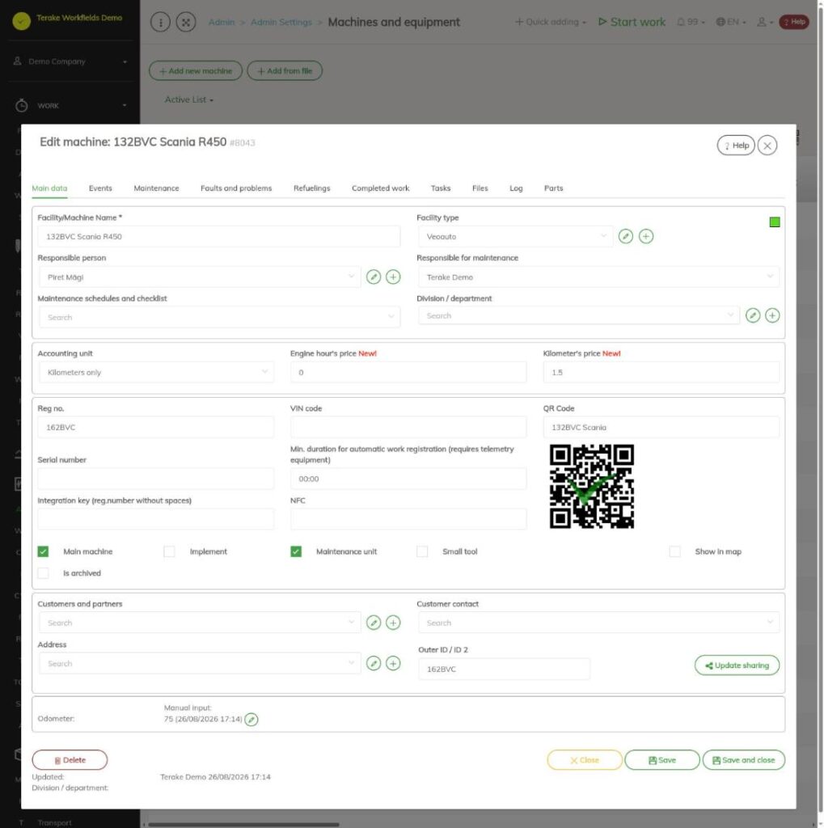
Task: Edit the Address with pencil icon
Action: (x=374, y=663)
